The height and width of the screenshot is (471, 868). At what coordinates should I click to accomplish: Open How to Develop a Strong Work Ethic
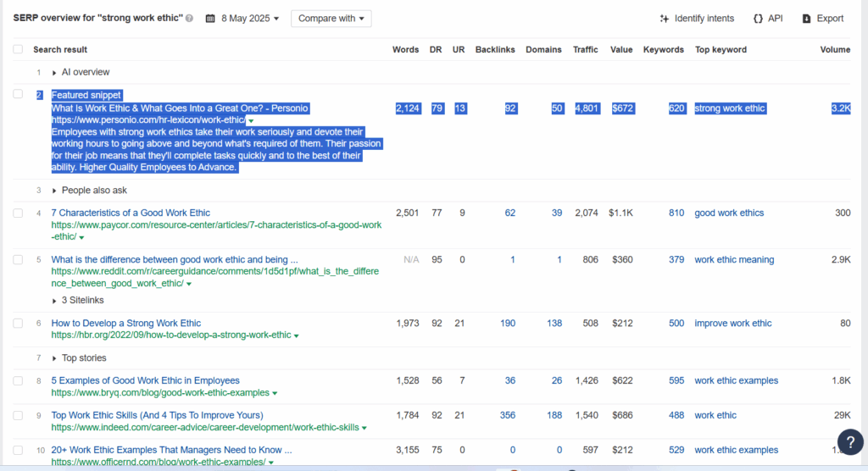point(126,324)
